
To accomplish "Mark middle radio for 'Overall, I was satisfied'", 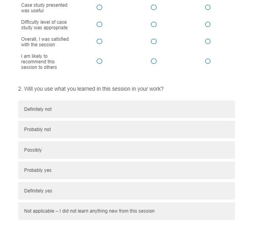I will pyautogui.click(x=154, y=42).
